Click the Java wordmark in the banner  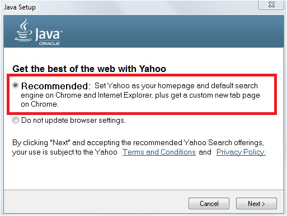click(49, 34)
